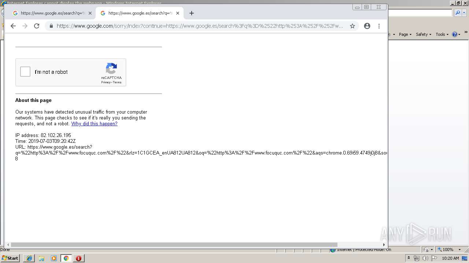Switch to the first google.es search tab
The height and width of the screenshot is (263, 469).
pos(51,13)
